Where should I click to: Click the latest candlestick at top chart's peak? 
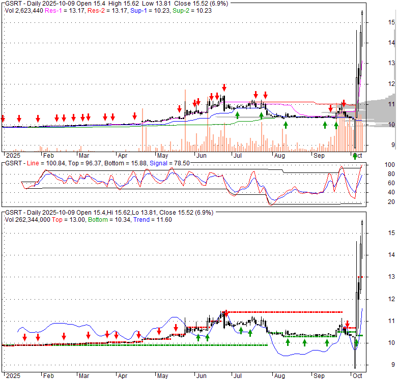(x=362, y=13)
